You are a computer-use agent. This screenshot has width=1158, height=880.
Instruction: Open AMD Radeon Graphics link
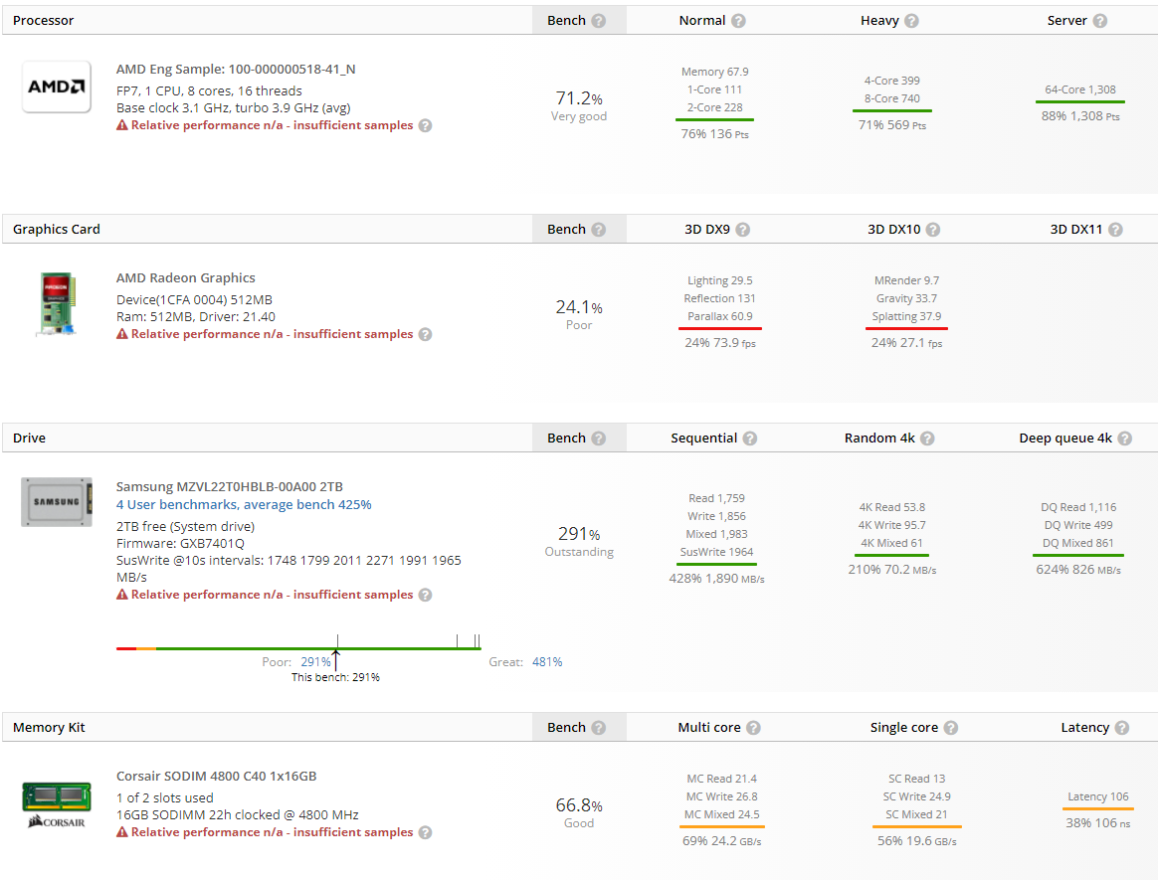click(x=186, y=278)
